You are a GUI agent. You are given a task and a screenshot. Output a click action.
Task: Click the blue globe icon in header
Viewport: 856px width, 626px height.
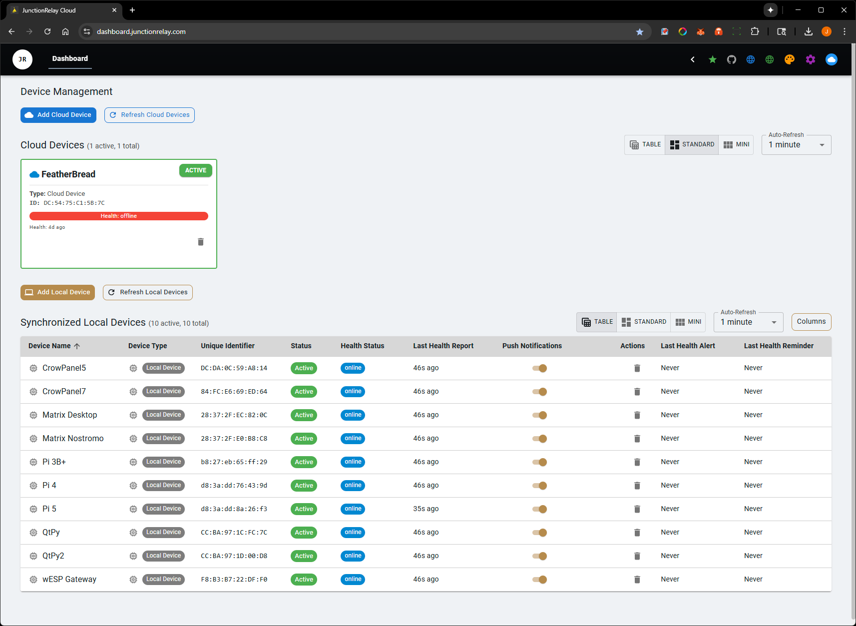751,59
